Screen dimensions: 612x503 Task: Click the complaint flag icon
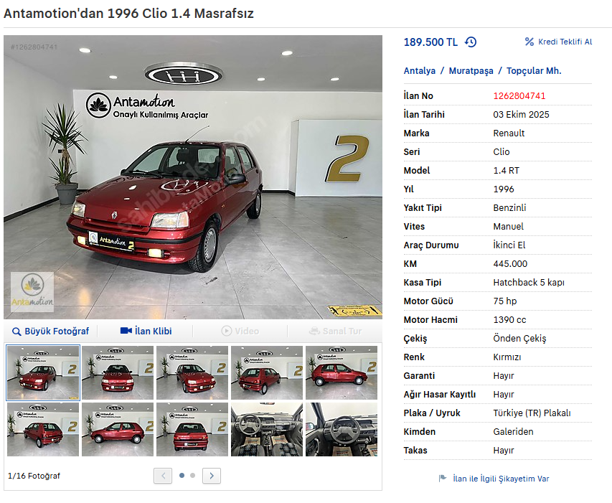tap(442, 478)
